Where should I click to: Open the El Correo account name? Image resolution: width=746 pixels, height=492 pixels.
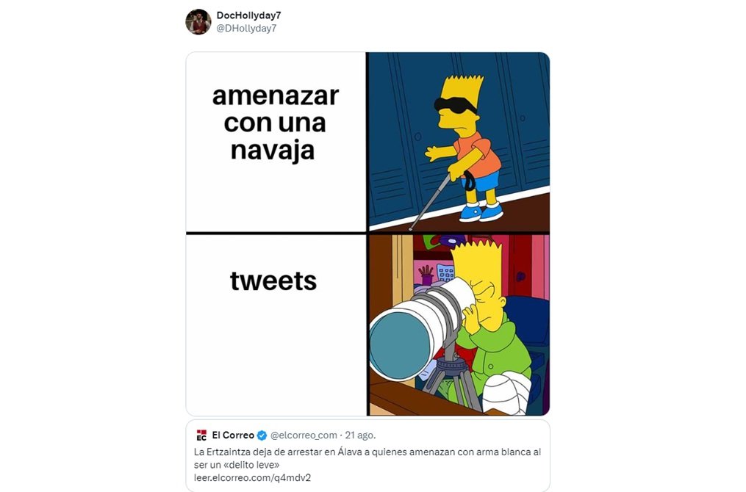[x=233, y=435]
